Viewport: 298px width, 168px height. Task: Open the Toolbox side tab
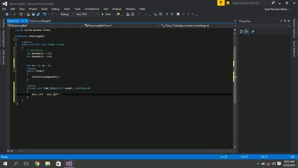[x=3, y=23]
